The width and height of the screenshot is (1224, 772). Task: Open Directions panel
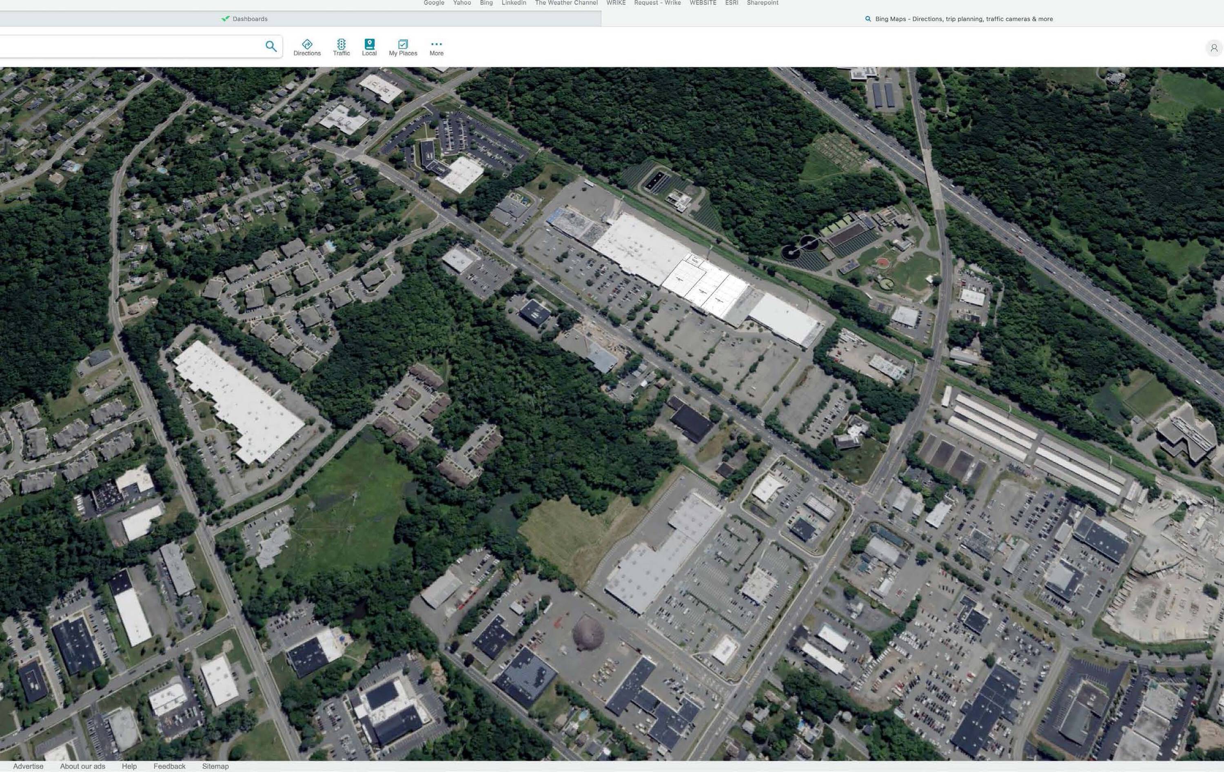pyautogui.click(x=307, y=48)
